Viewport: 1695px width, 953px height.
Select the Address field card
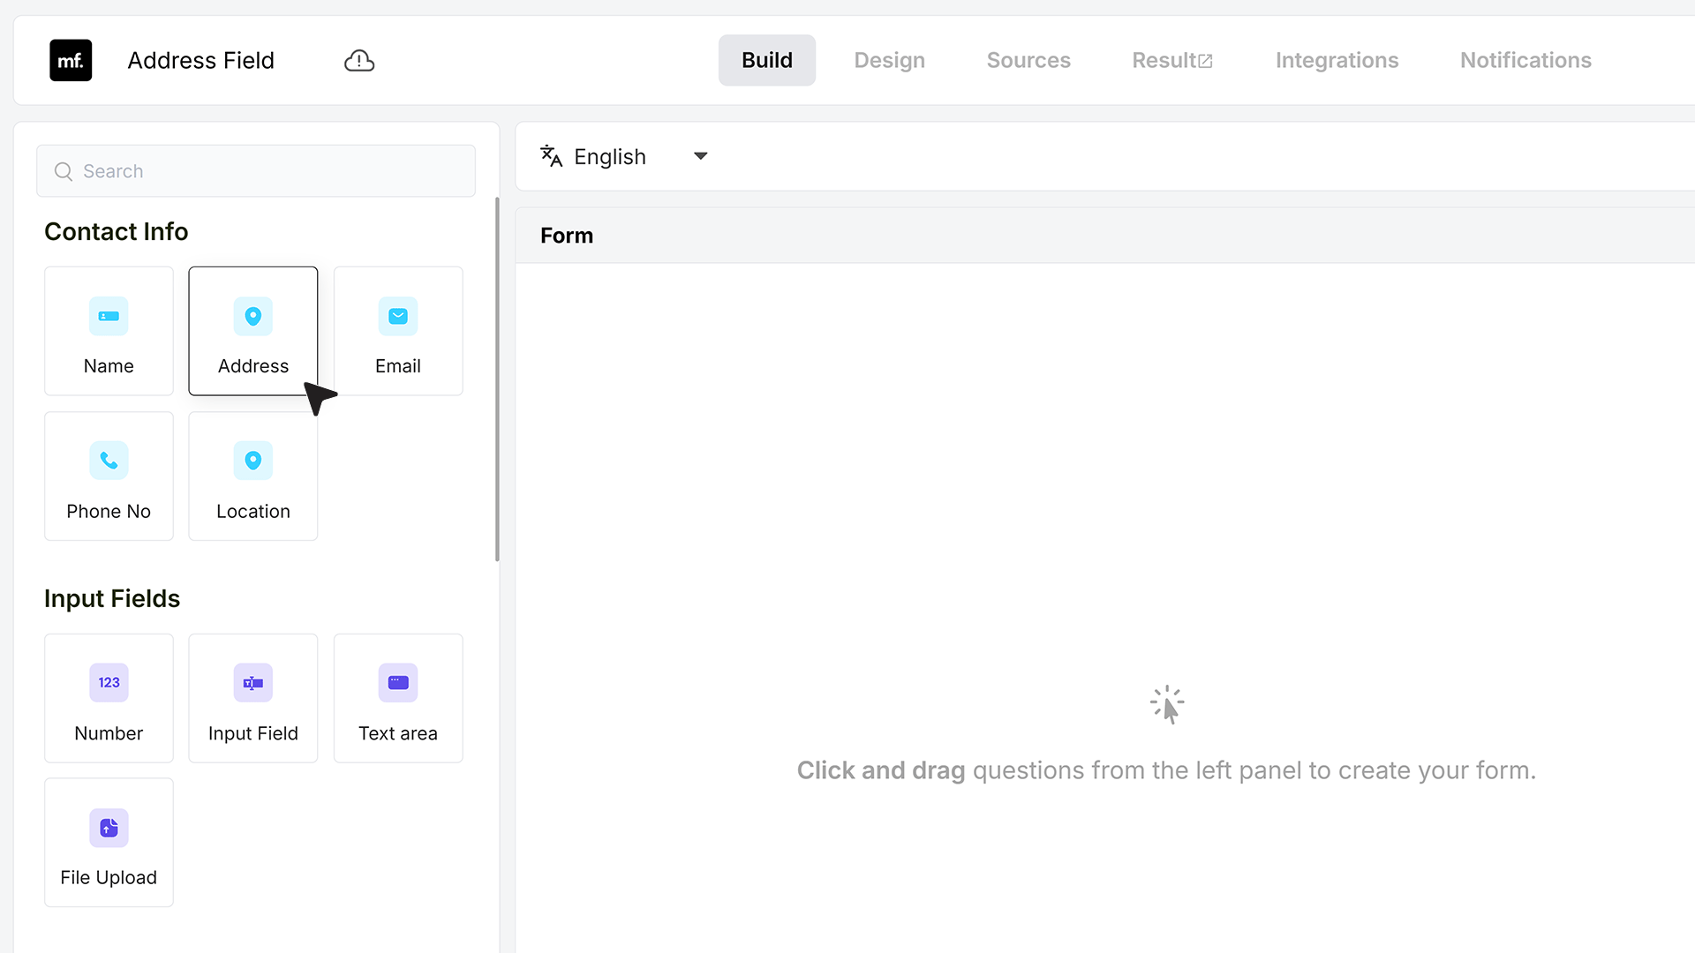[x=253, y=331]
